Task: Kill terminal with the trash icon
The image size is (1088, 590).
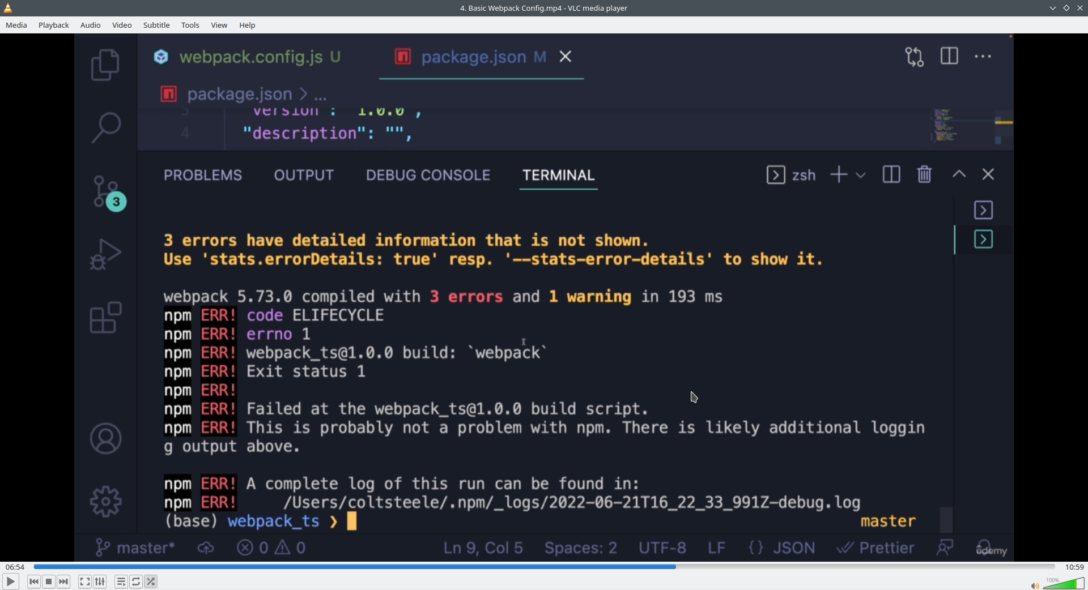Action: (x=925, y=174)
